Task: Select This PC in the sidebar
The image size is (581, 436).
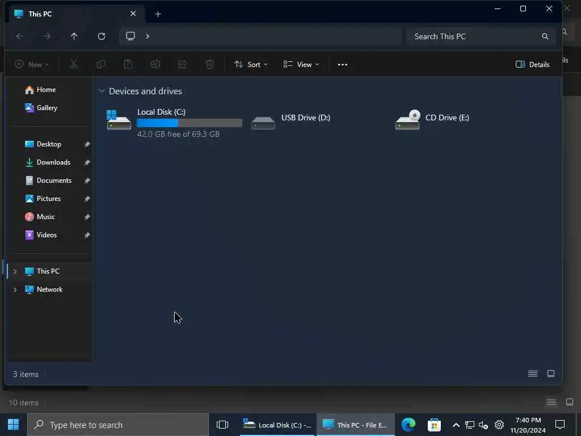Action: (49, 271)
